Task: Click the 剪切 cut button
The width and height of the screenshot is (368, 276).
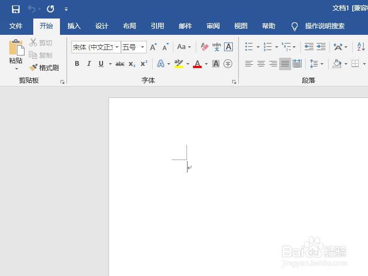Action: [x=41, y=42]
